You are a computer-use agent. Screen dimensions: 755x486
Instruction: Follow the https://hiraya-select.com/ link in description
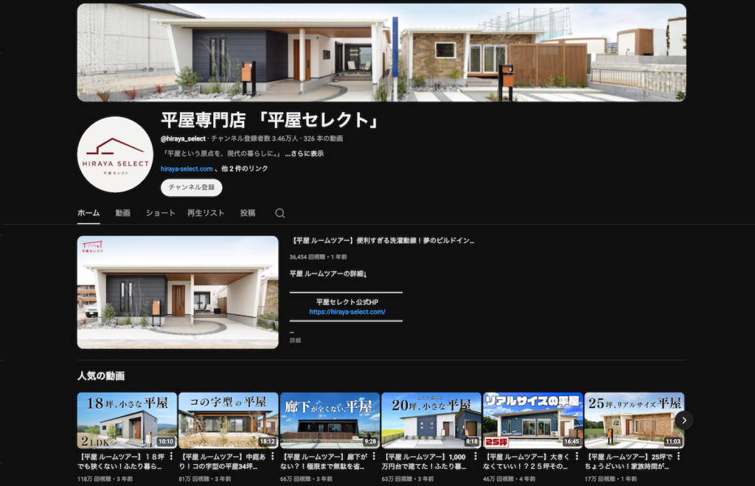tap(347, 311)
